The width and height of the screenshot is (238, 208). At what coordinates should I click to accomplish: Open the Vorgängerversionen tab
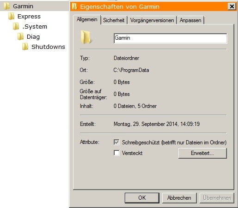[152, 20]
